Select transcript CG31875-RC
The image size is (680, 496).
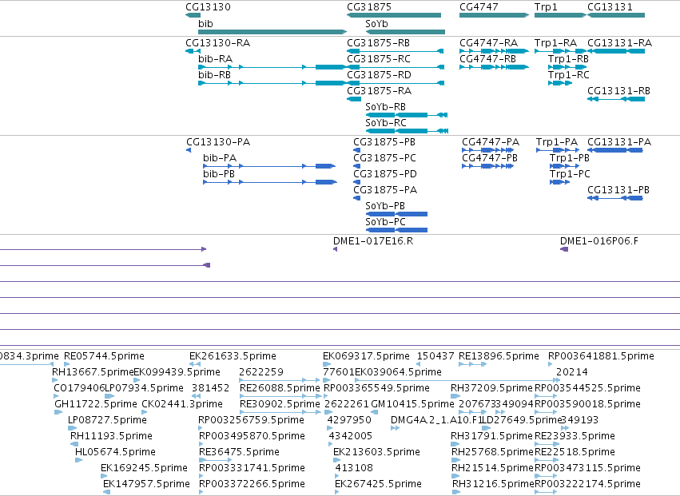click(x=396, y=67)
